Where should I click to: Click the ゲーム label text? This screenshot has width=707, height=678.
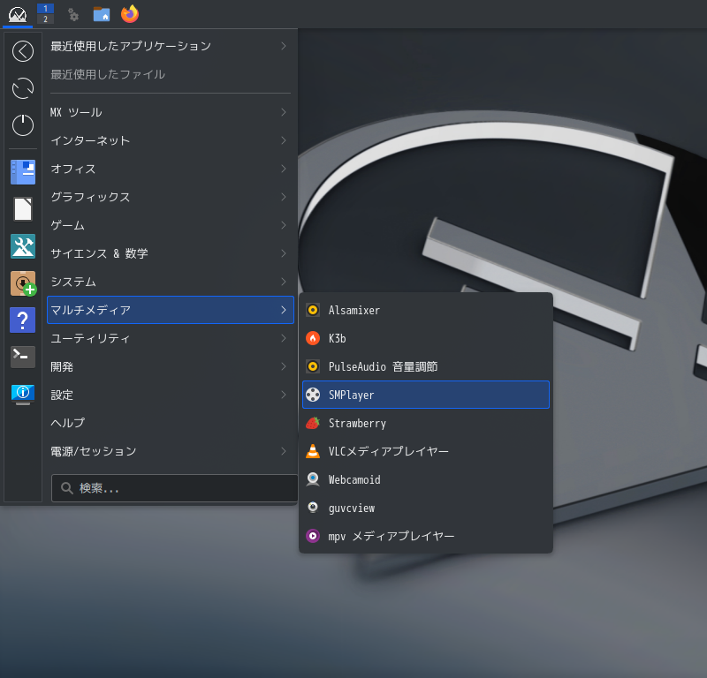(67, 225)
